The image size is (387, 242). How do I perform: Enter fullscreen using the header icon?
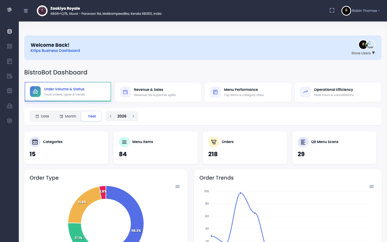pyautogui.click(x=332, y=10)
